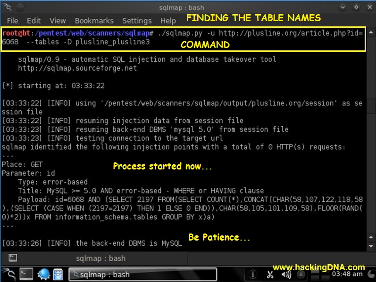Open the Settings menu
Image resolution: width=376 pixels, height=282 pixels.
coord(137,21)
